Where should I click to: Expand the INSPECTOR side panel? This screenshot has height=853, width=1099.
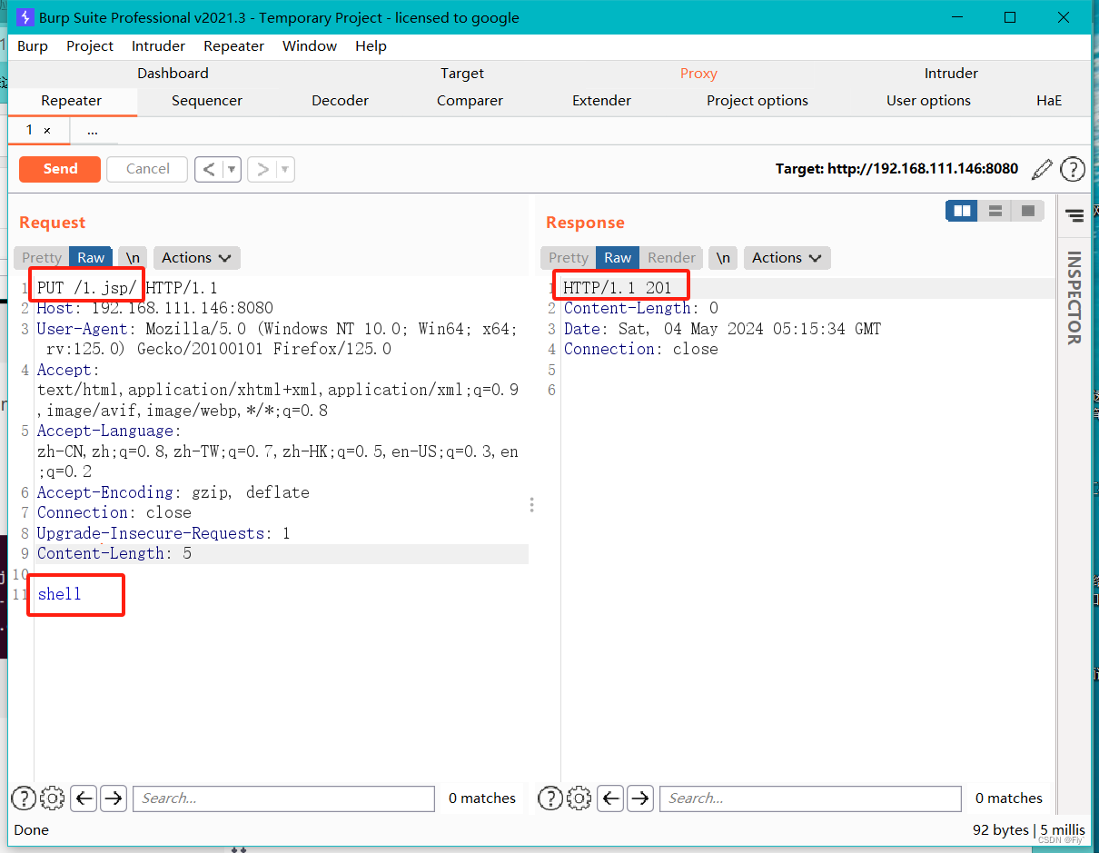1074,298
